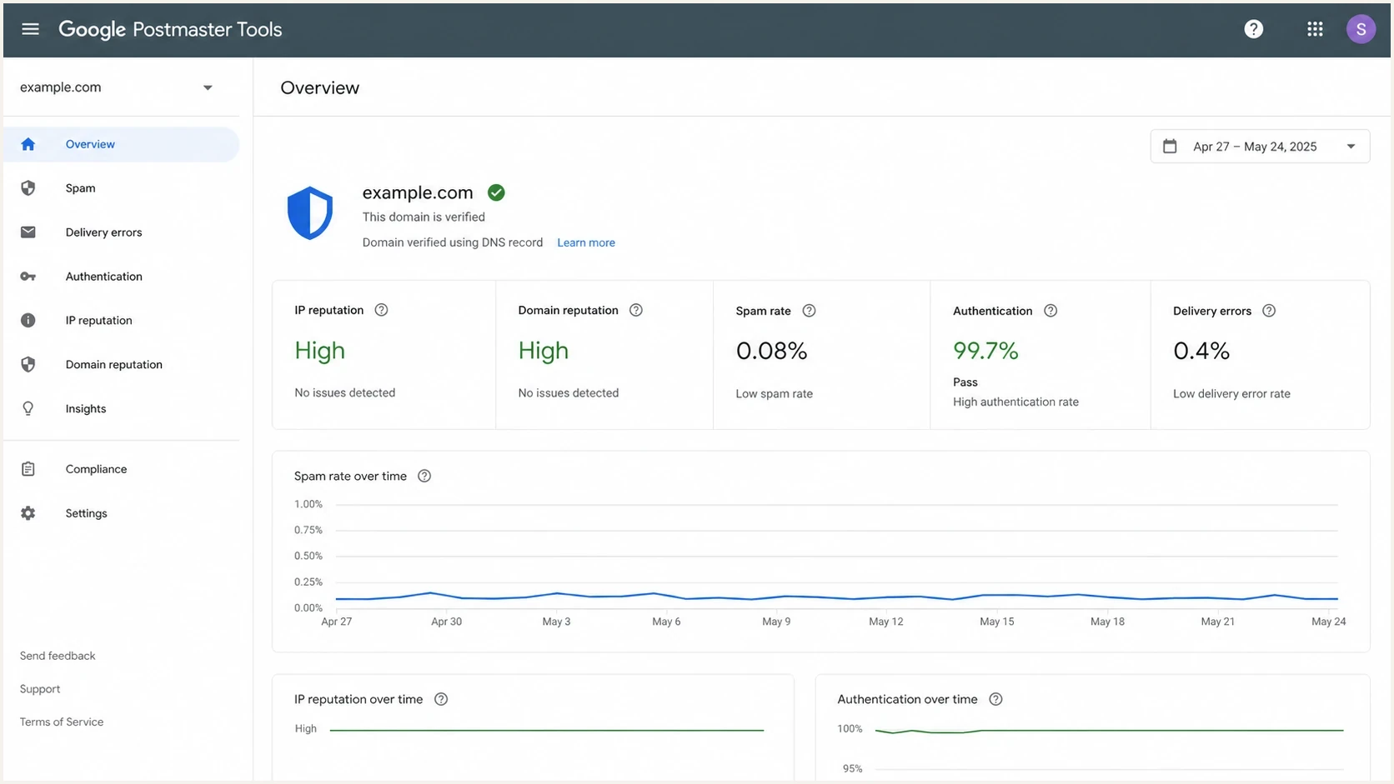Click the Compliance clipboard icon
This screenshot has height=784, width=1394.
click(28, 469)
